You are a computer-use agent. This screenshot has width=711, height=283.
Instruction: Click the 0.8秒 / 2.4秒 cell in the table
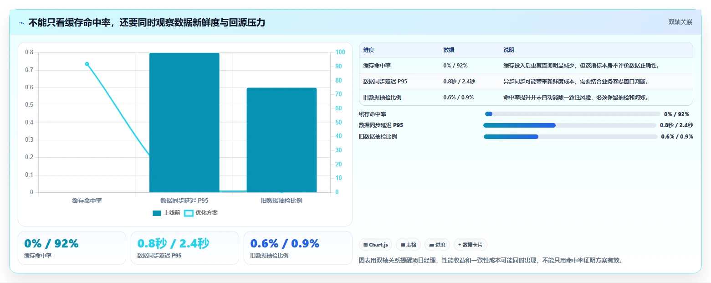(459, 82)
